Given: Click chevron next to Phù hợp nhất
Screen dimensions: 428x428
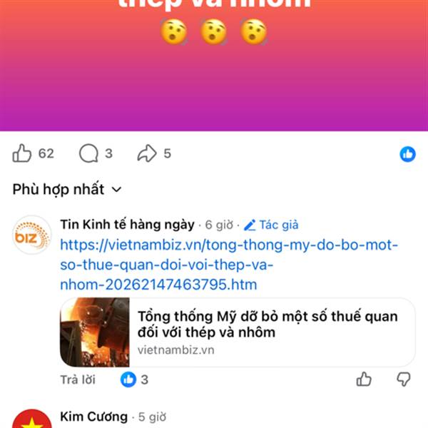Looking at the screenshot, I should pyautogui.click(x=116, y=190).
